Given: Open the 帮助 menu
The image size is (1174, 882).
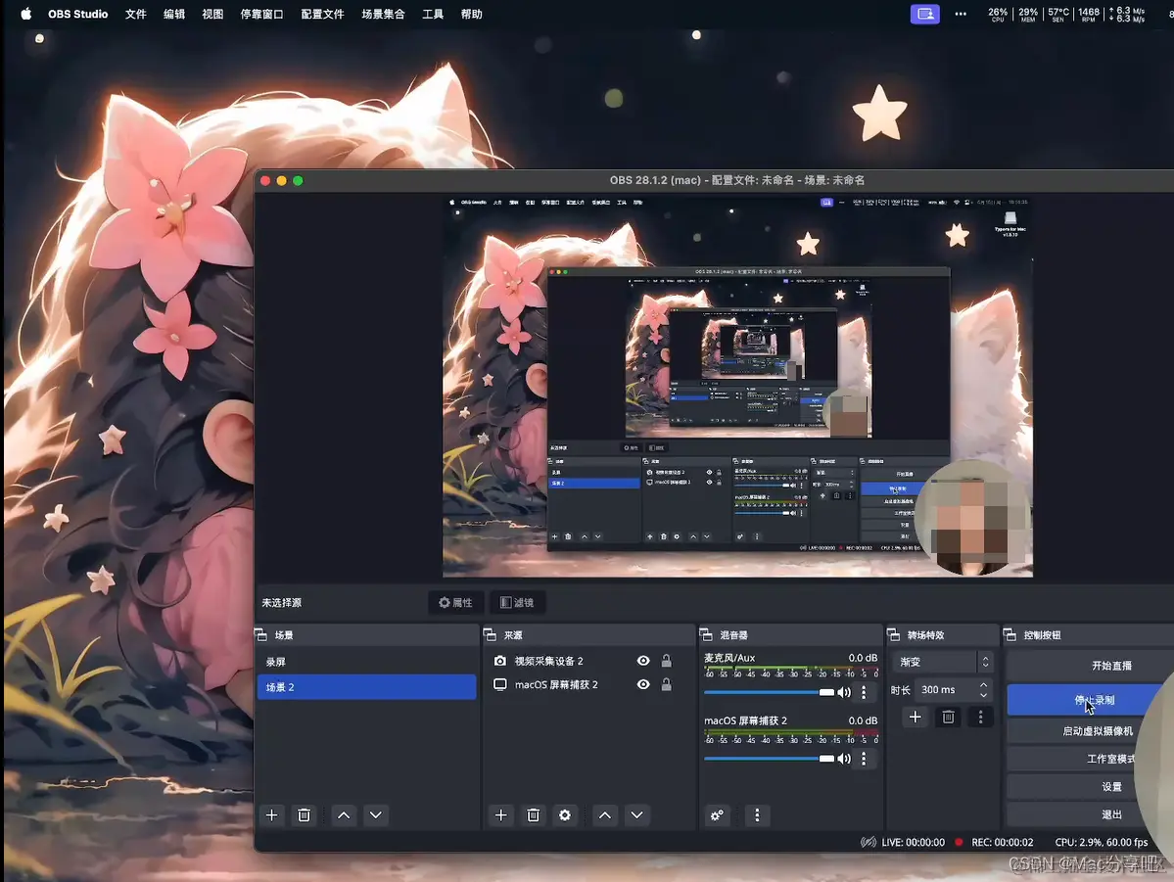Looking at the screenshot, I should pos(471,14).
